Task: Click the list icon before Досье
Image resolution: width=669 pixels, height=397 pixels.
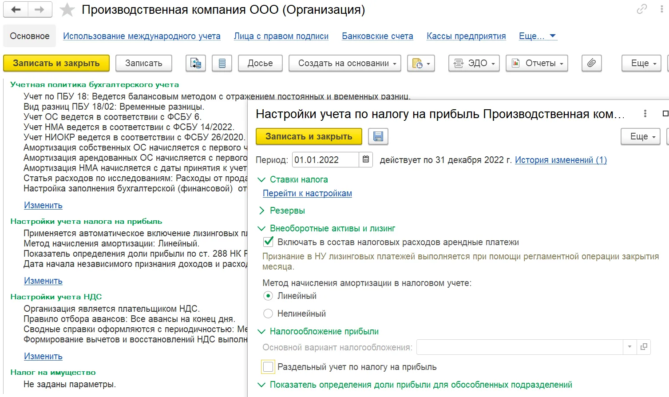Action: coord(222,64)
